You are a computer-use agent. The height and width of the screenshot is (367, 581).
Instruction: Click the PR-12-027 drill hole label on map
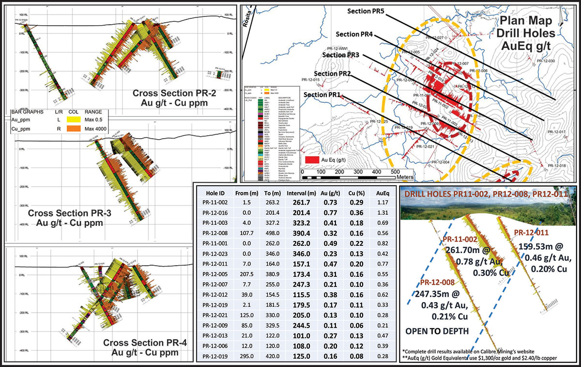434,38
